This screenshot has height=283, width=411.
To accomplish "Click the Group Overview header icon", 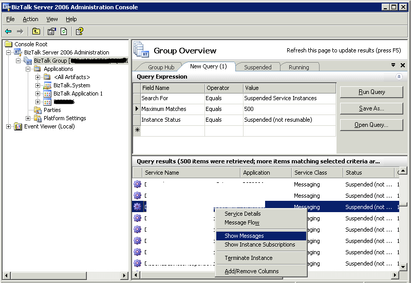I will tap(141, 50).
